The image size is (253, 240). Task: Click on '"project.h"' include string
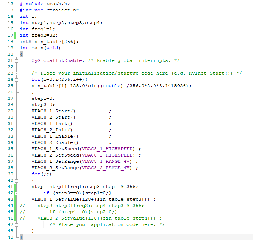[63, 10]
